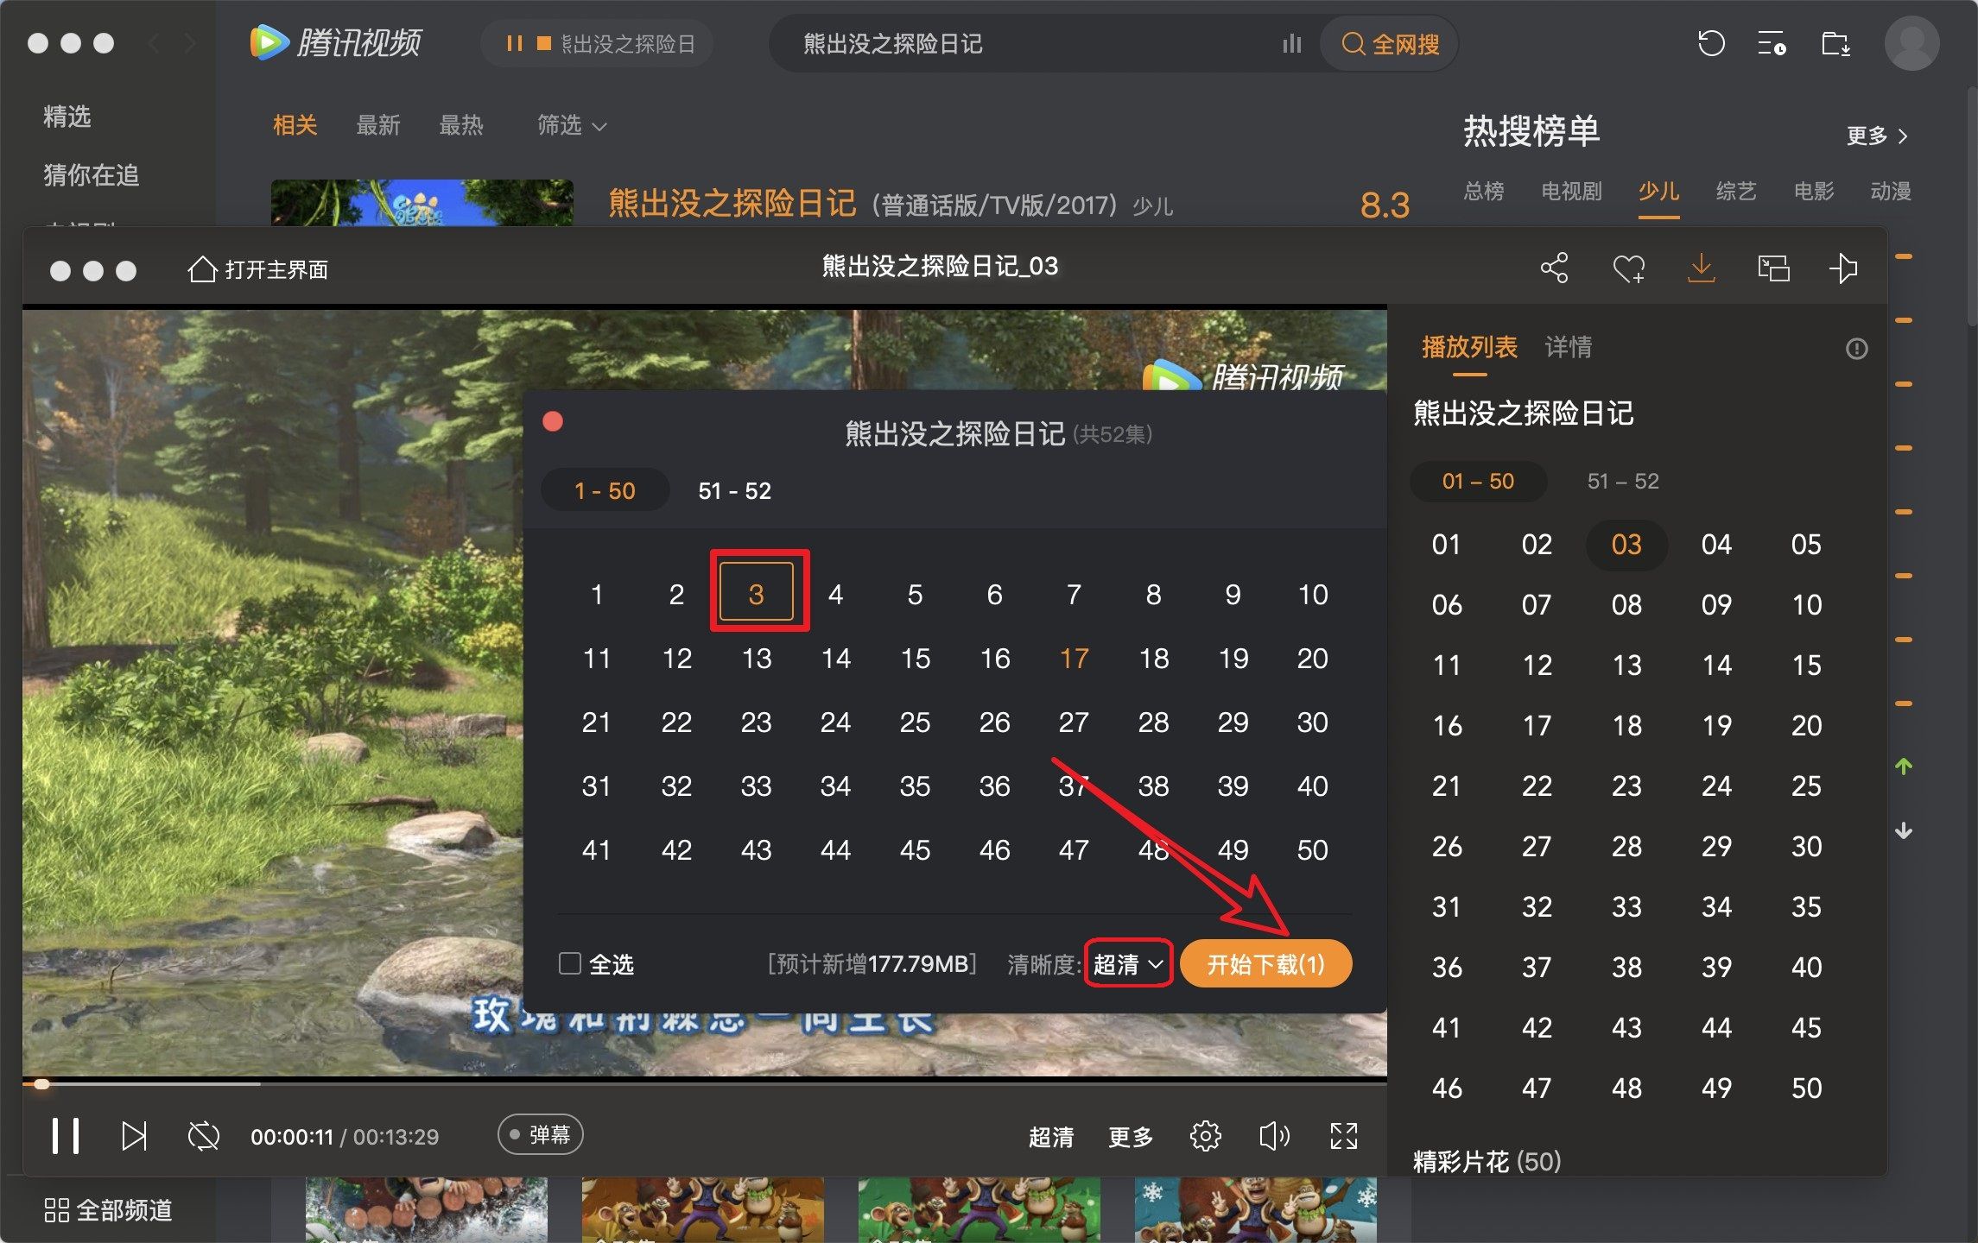Open player settings gear icon
The image size is (1978, 1243).
[1205, 1136]
